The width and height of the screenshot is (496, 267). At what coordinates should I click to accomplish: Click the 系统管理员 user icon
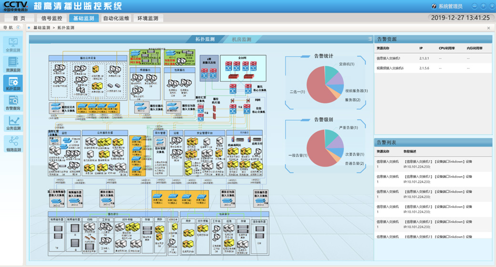[x=434, y=6]
